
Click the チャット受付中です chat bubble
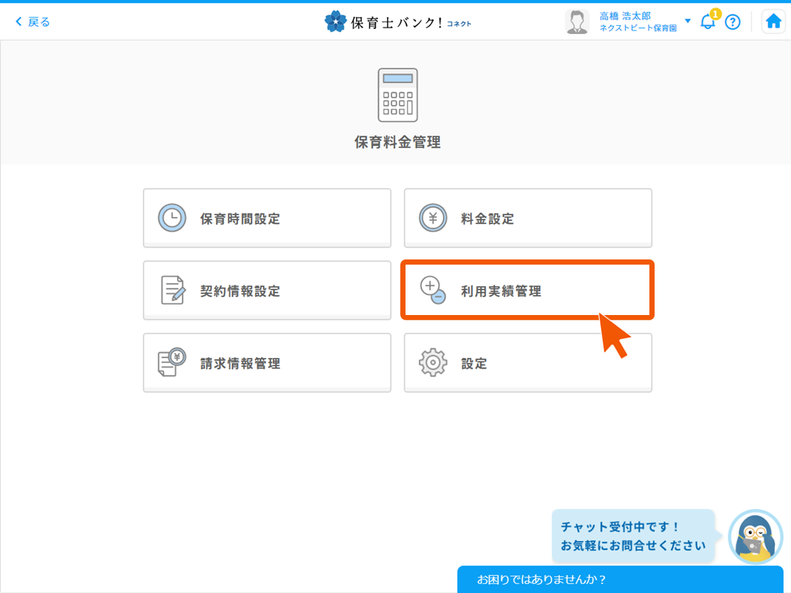633,537
